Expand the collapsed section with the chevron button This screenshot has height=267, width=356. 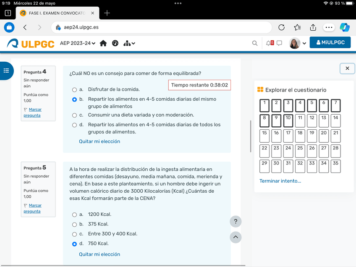(236, 237)
